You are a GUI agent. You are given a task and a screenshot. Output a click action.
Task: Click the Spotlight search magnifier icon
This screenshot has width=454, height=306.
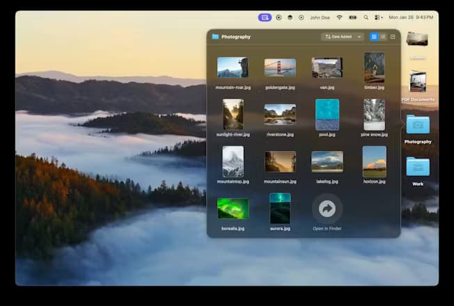[366, 17]
